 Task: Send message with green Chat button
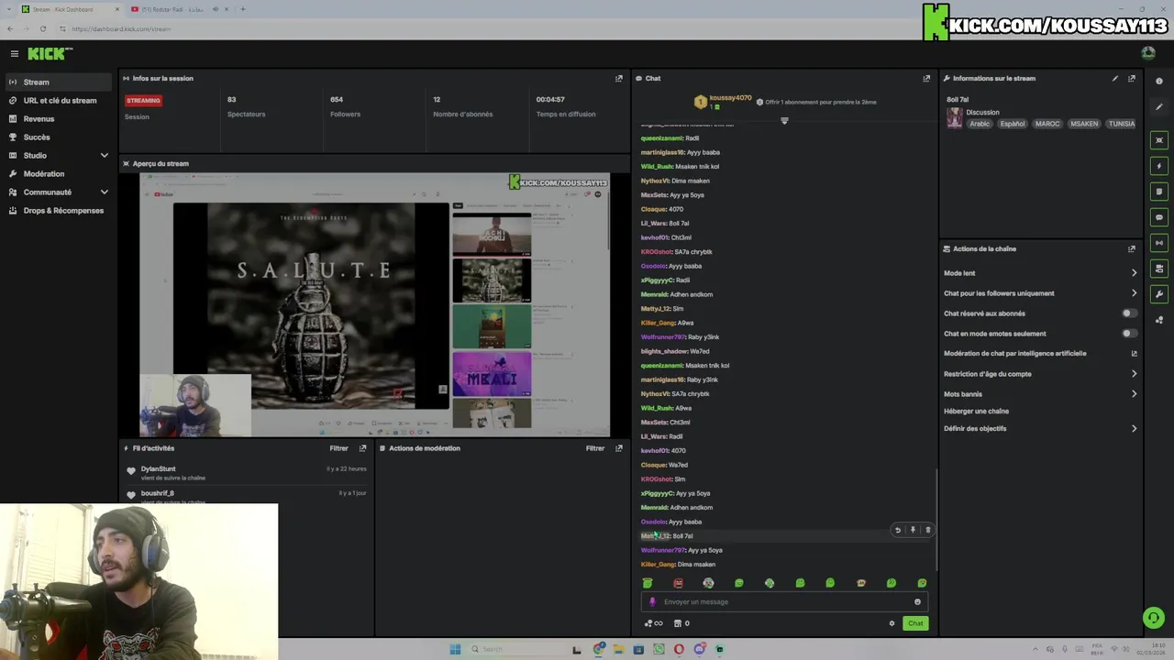[x=915, y=623]
